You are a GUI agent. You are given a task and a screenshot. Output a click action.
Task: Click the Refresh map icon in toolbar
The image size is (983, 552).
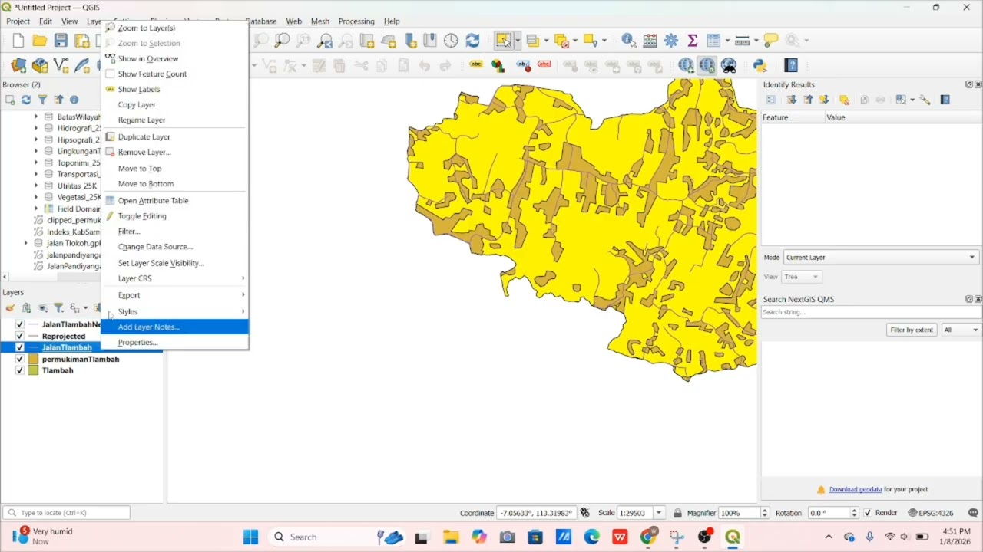472,41
